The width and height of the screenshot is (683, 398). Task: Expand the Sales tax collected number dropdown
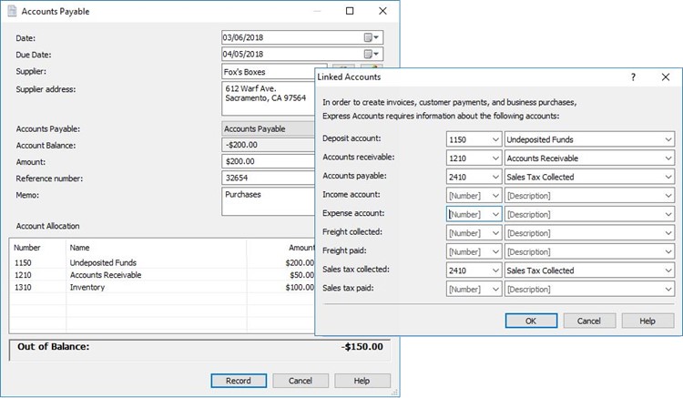pos(495,270)
